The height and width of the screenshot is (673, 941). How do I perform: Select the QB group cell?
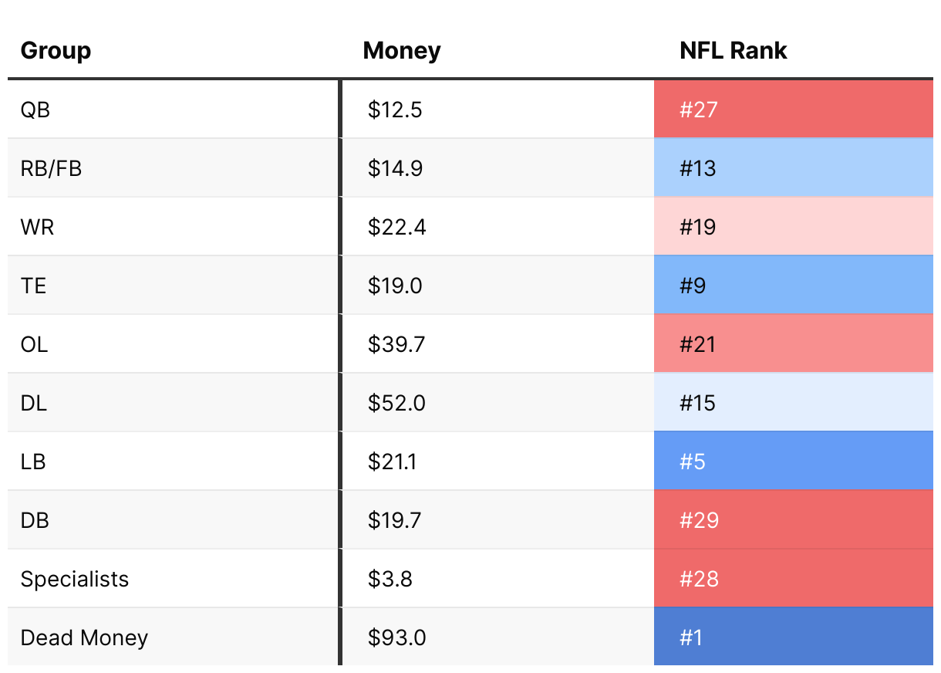35,110
